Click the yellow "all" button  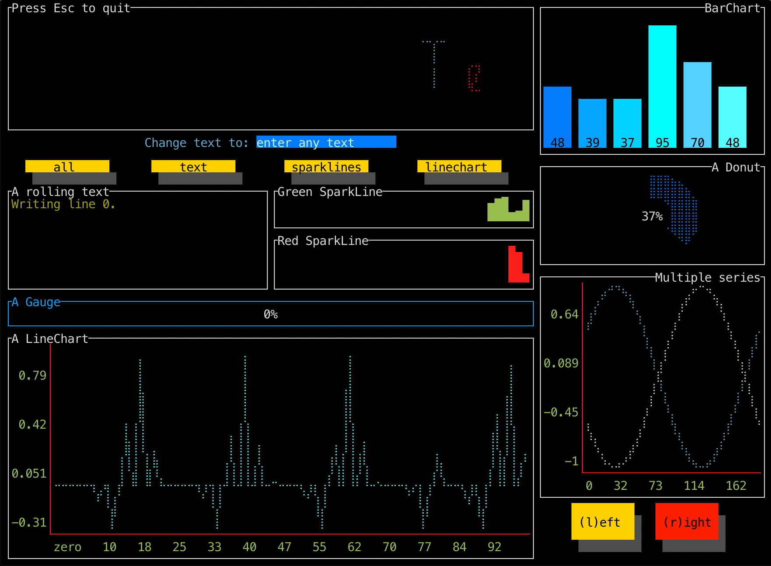(x=67, y=167)
